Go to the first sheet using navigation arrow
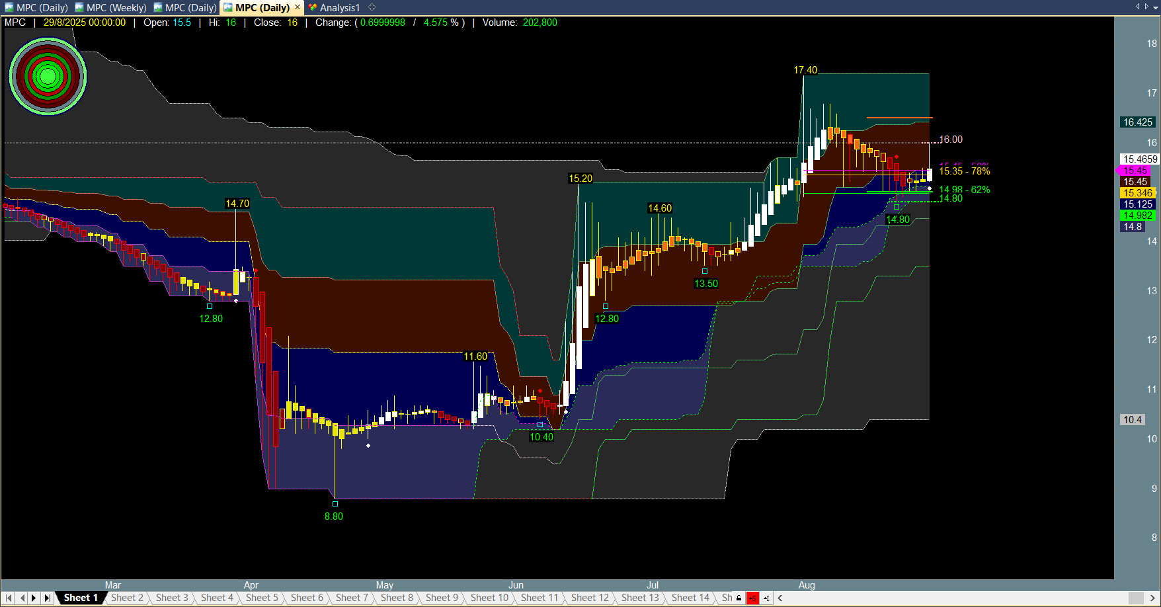This screenshot has width=1161, height=607. coord(9,598)
